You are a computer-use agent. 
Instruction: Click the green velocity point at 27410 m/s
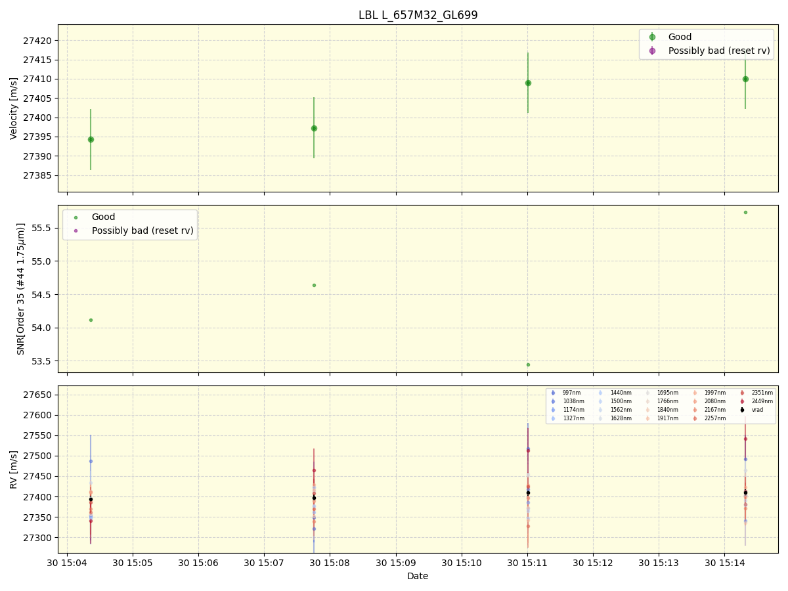pos(745,79)
